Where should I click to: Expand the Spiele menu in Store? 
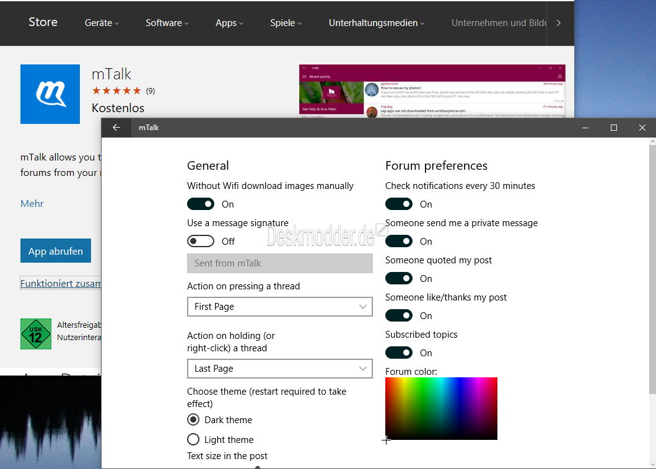click(286, 23)
